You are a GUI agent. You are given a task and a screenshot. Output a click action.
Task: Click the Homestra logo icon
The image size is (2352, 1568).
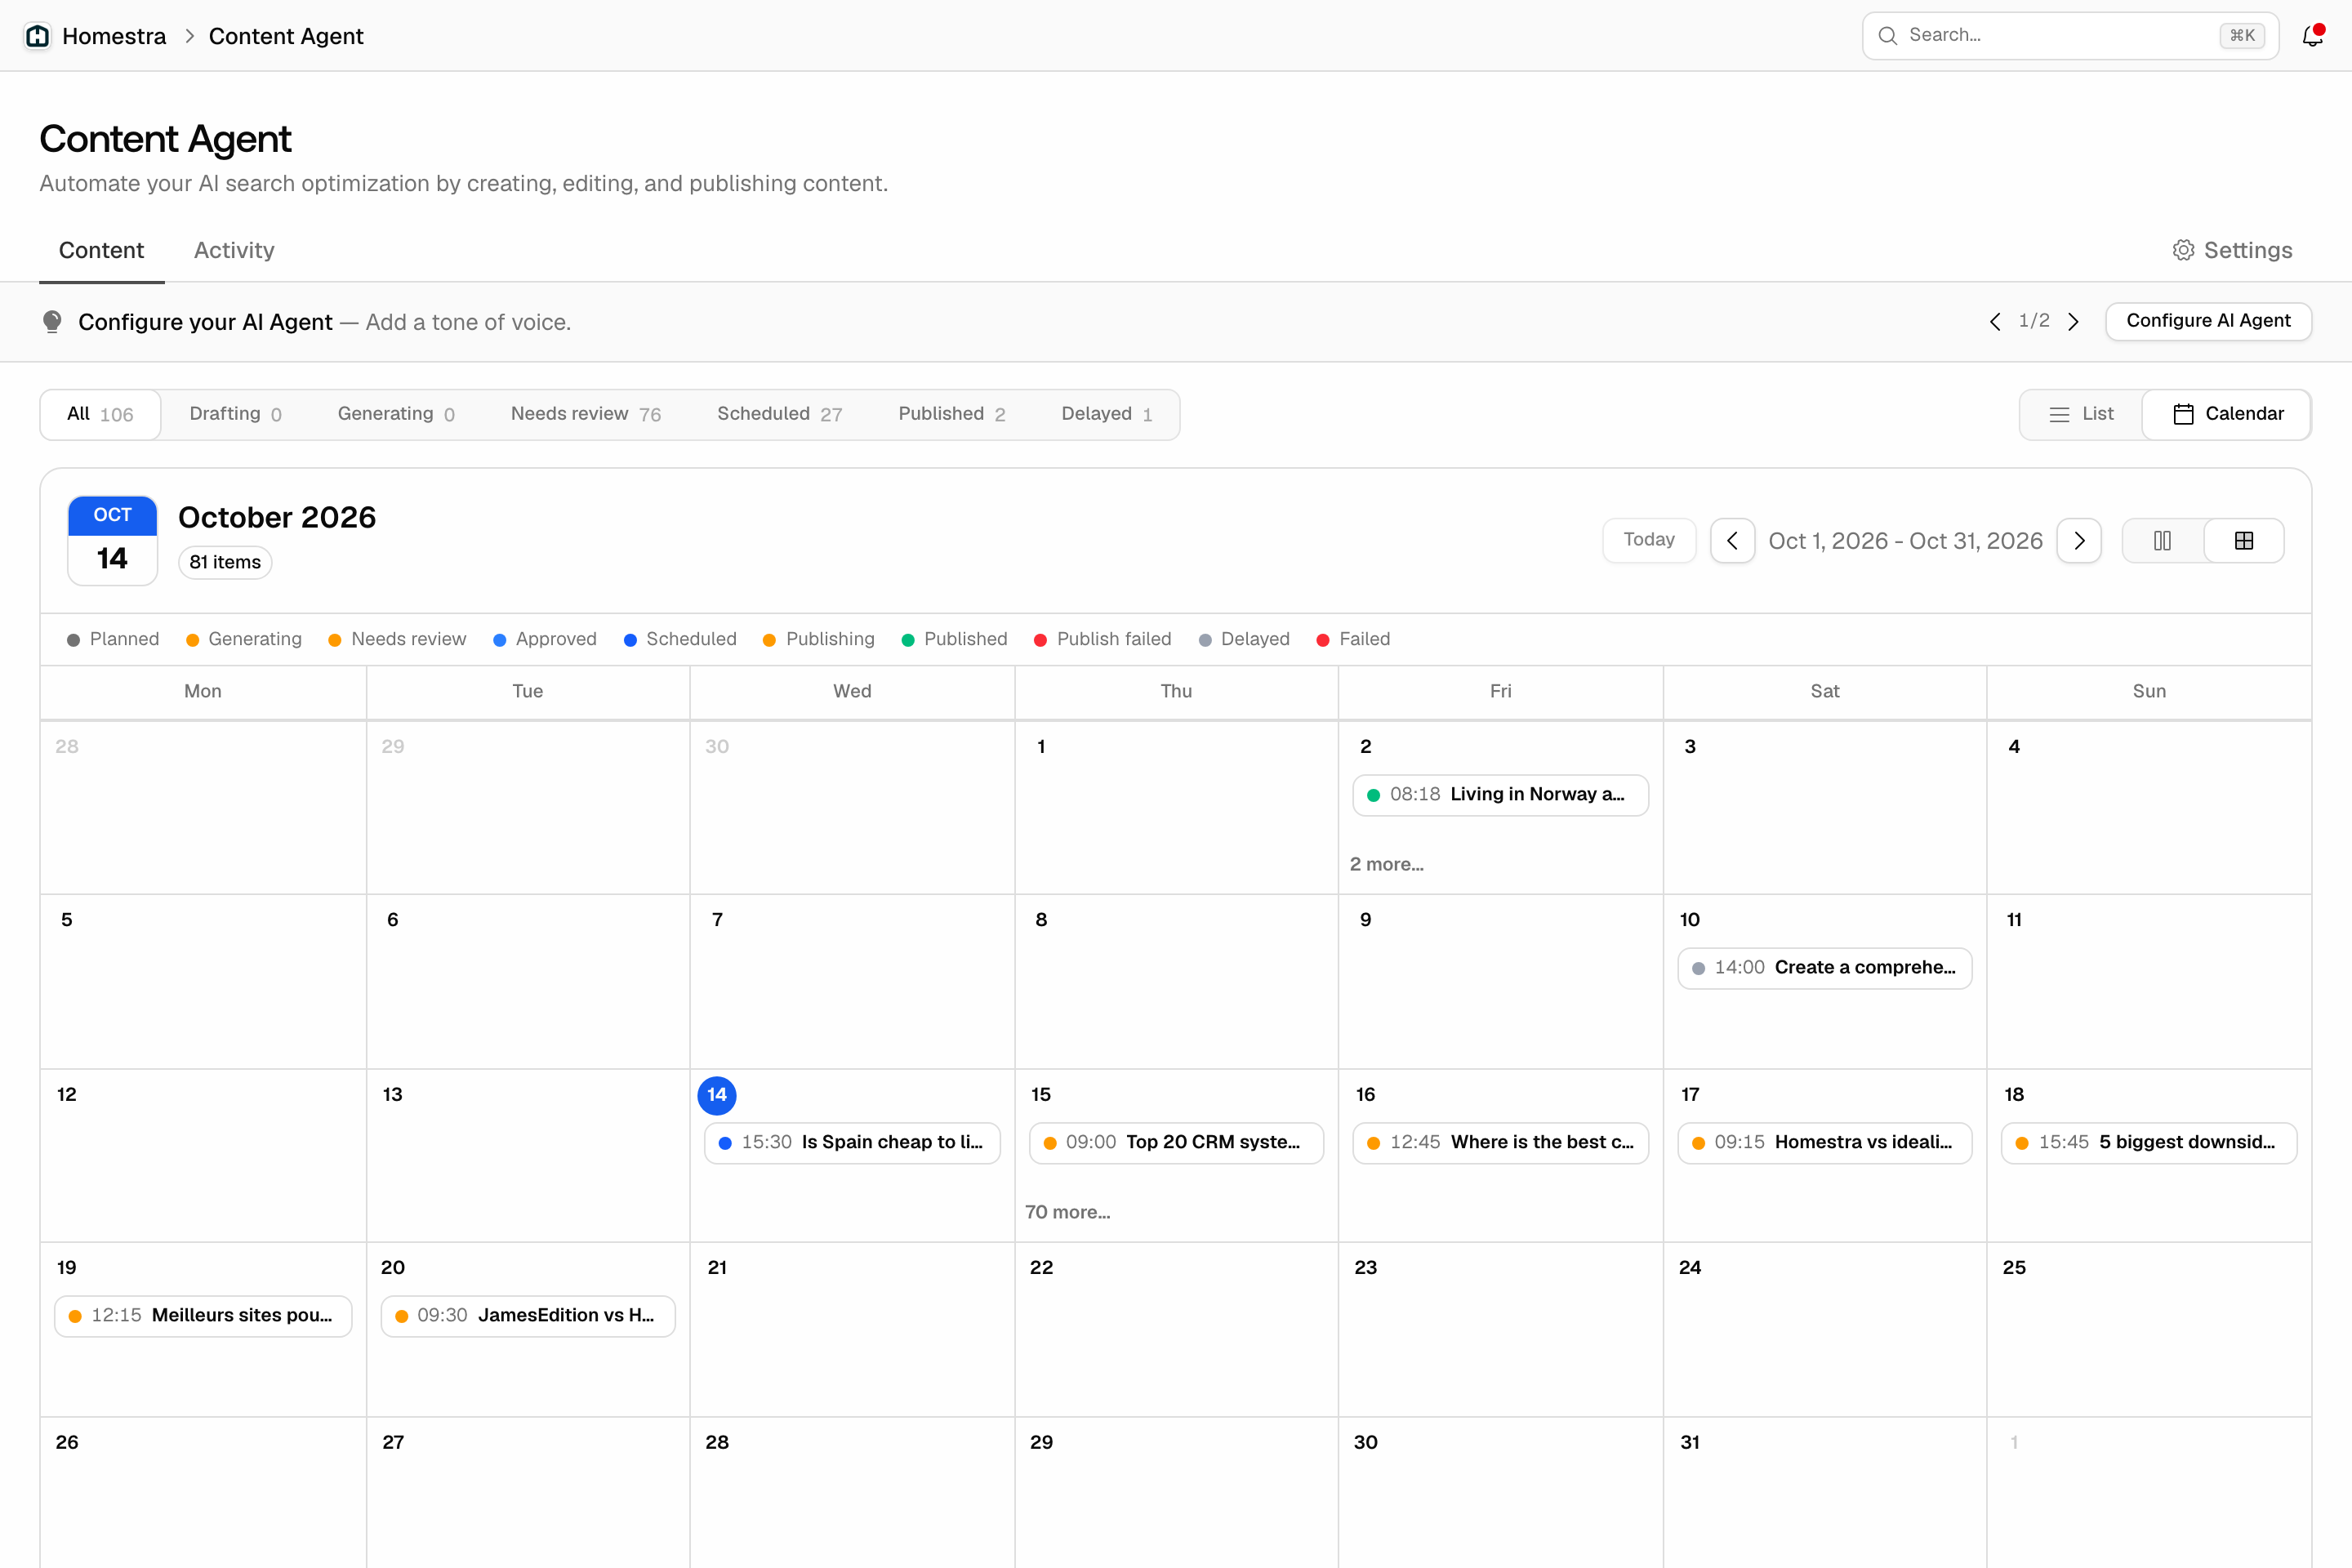coord(38,36)
